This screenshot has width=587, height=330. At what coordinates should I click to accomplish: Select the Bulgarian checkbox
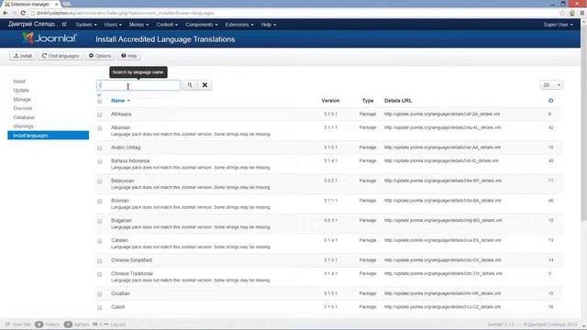tap(100, 221)
